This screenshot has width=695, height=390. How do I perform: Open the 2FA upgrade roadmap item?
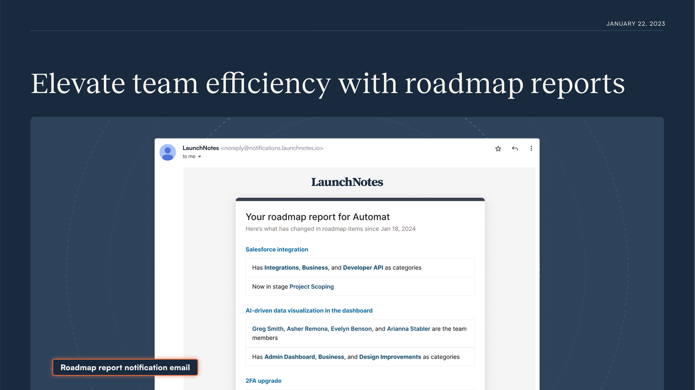coord(263,381)
